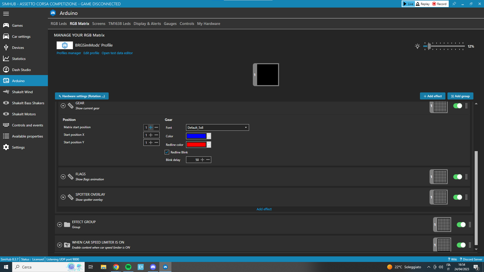Disable the EFFECT GROUP toggle
This screenshot has width=484, height=272.
[461, 225]
